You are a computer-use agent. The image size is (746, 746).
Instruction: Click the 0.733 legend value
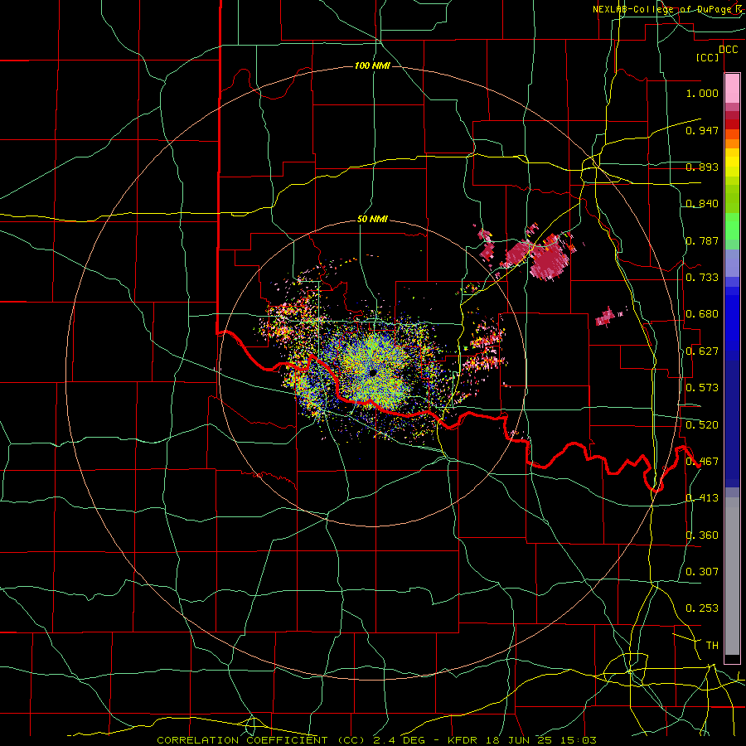tap(702, 277)
